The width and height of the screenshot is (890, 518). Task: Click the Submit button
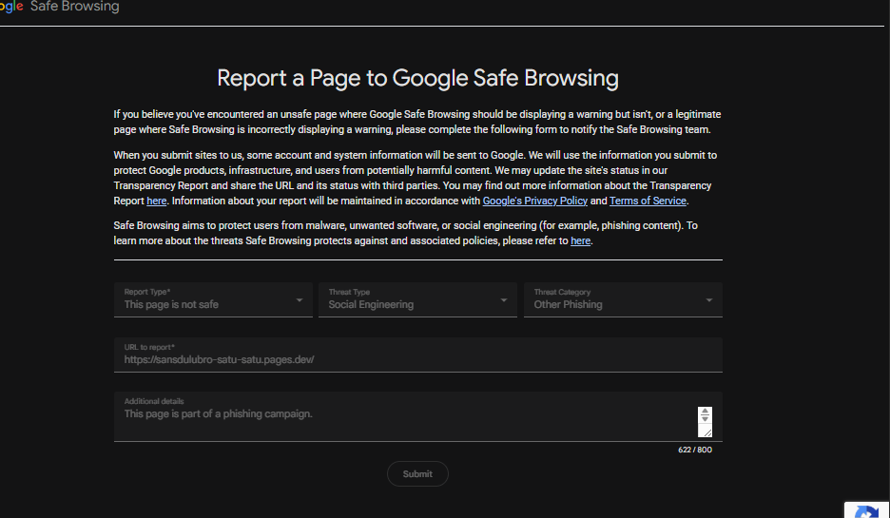pos(417,473)
